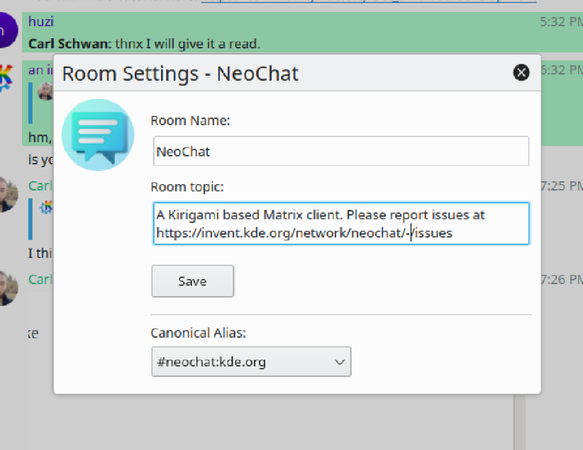Click into the Room topic text box
Viewport: 583px width, 450px height.
(341, 224)
